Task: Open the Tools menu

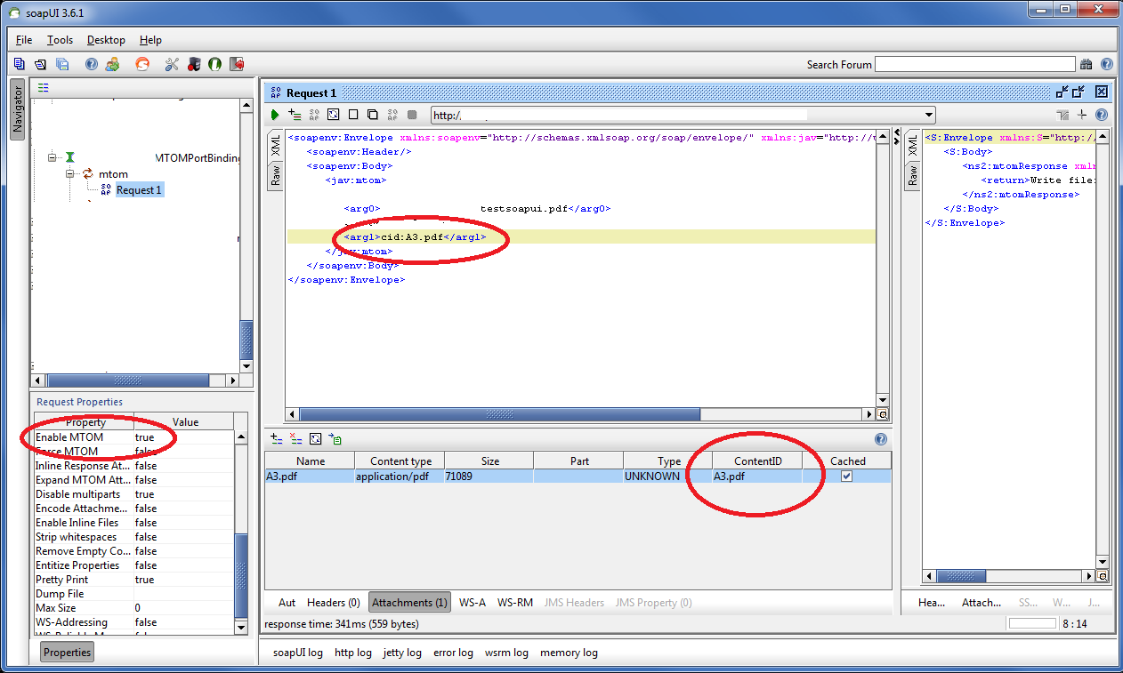Action: (x=59, y=40)
